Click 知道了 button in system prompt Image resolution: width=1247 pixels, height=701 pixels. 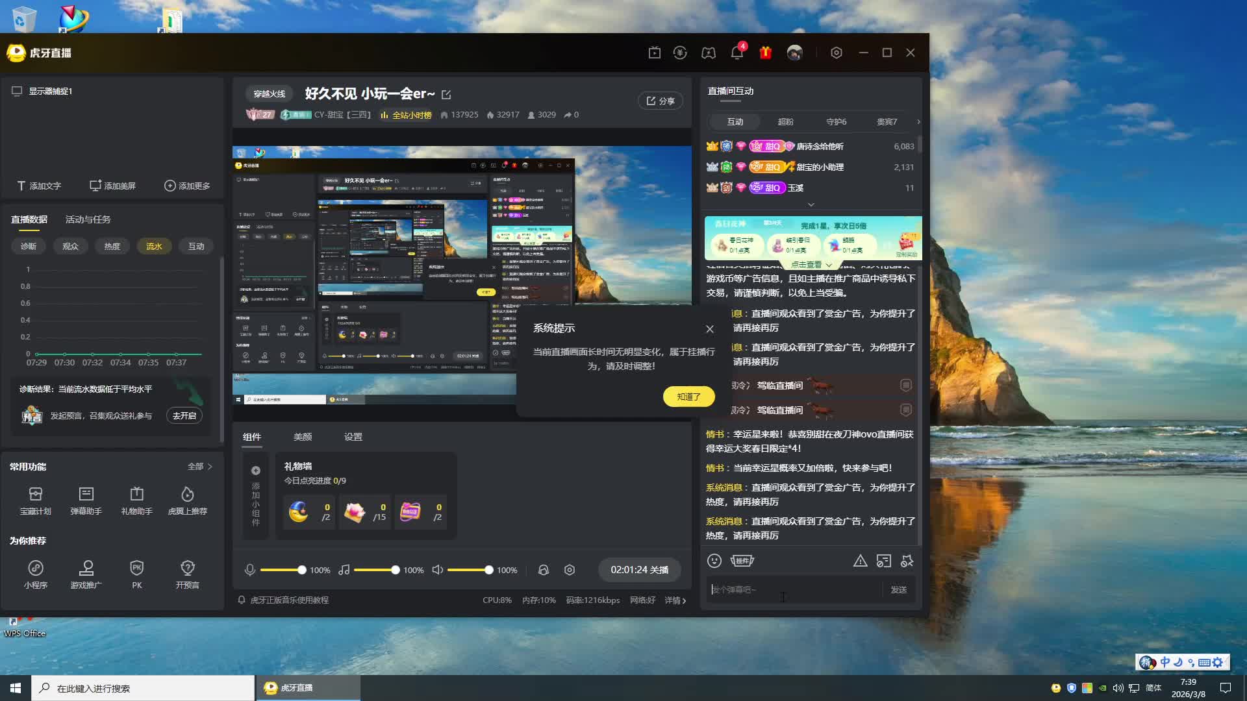[688, 397]
